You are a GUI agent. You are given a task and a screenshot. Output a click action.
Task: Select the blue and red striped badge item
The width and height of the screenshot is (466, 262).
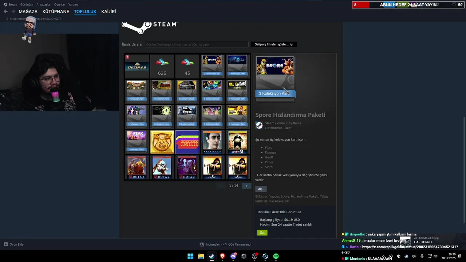(187, 142)
